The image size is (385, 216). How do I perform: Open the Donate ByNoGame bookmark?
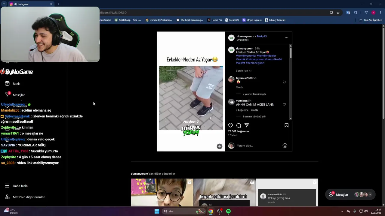coord(159,20)
